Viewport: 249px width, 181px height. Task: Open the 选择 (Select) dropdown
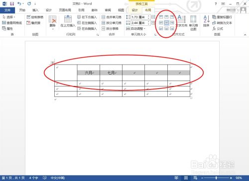[x=9, y=17]
